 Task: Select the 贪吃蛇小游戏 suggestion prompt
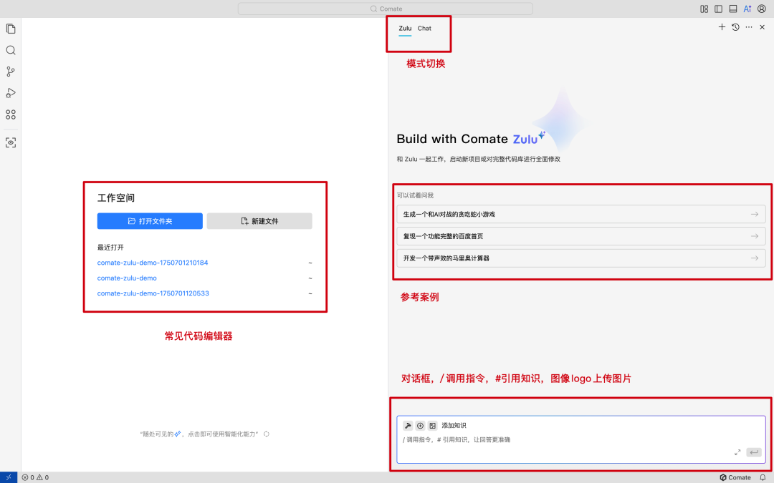pos(581,215)
